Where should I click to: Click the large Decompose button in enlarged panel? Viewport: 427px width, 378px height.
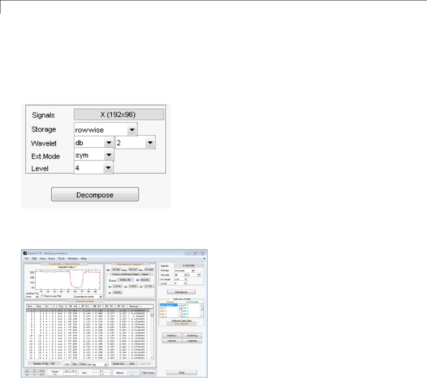(x=95, y=195)
